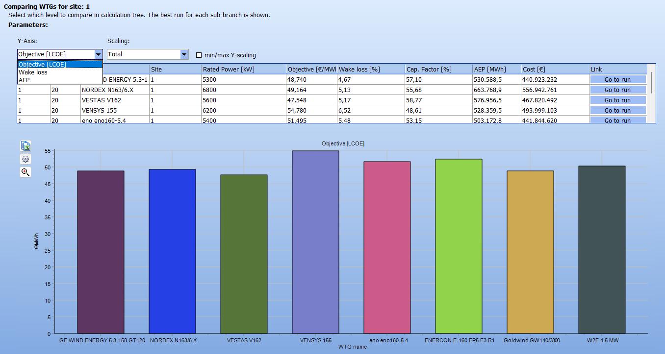The height and width of the screenshot is (354, 665).
Task: Go to run for VENSYS 155 row
Action: click(617, 110)
